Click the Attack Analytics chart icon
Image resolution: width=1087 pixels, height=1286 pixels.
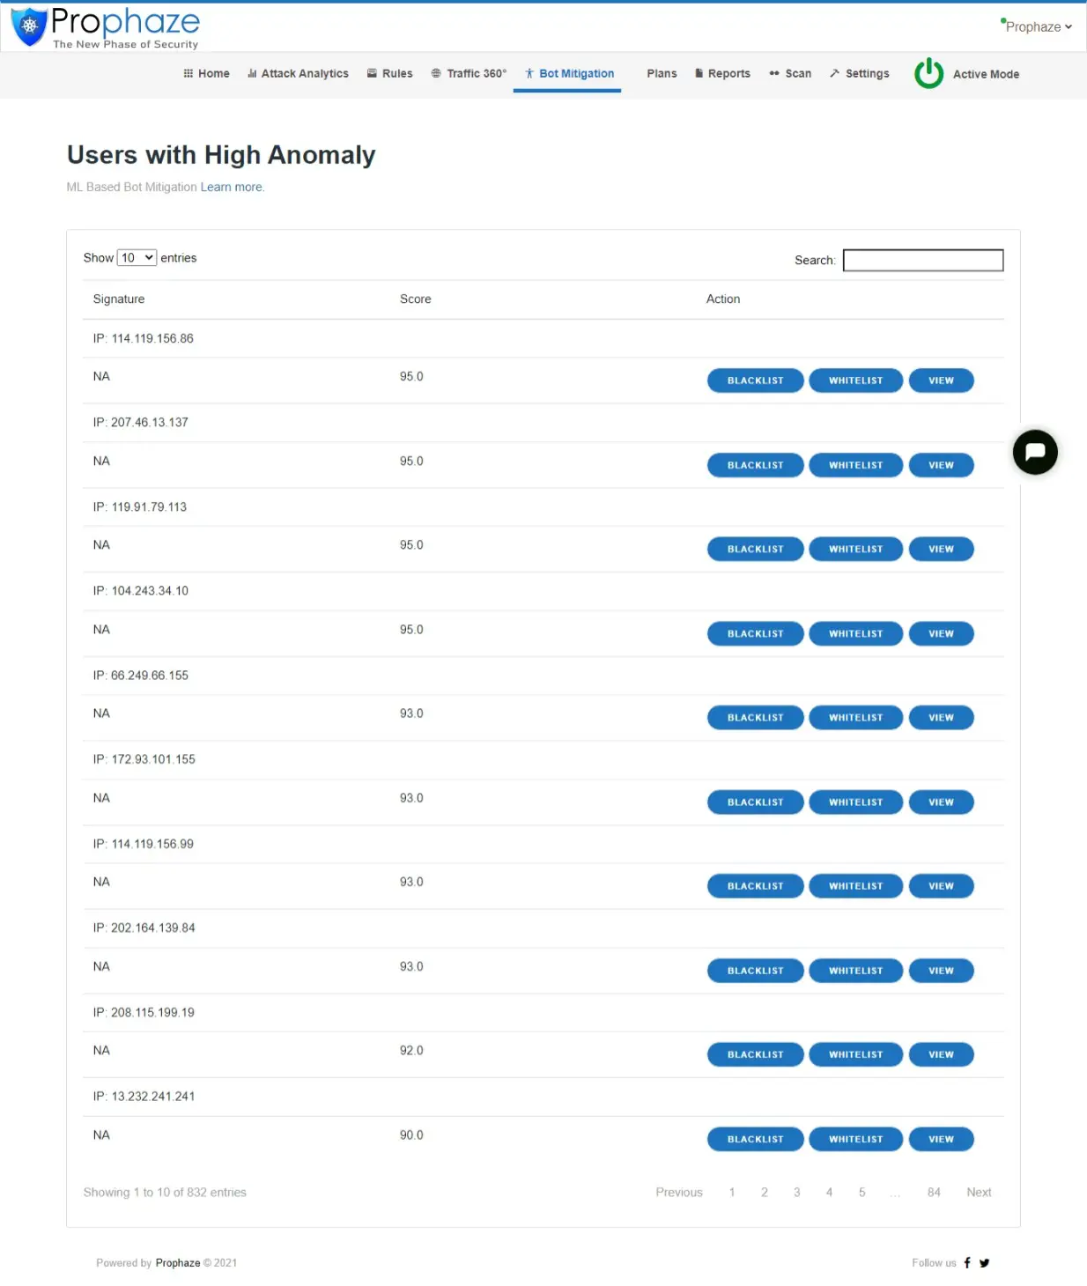(252, 74)
